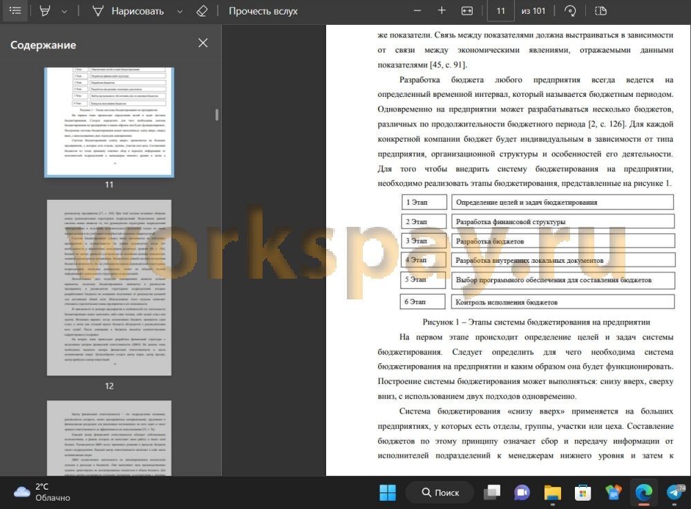This screenshot has height=509, width=691.
Task: Expand the Нарисовать pen options dropdown
Action: [x=180, y=12]
